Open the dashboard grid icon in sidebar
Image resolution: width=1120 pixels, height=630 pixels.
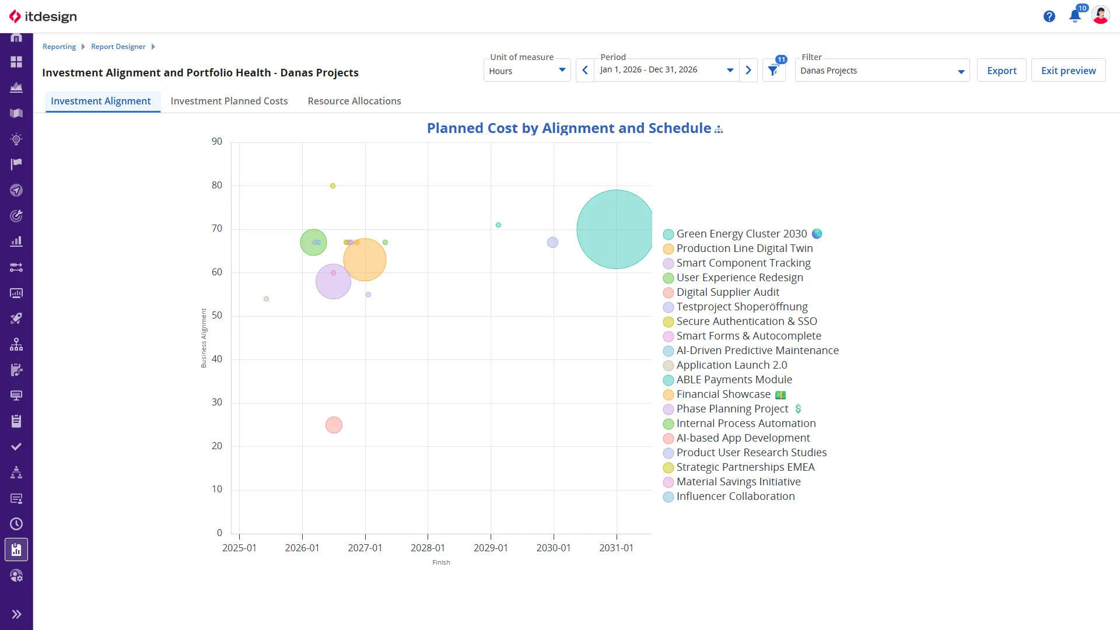coord(16,62)
